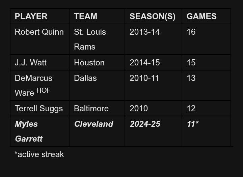The image size is (243, 177).
Task: Click the HOF superscript marker
Action: point(44,90)
